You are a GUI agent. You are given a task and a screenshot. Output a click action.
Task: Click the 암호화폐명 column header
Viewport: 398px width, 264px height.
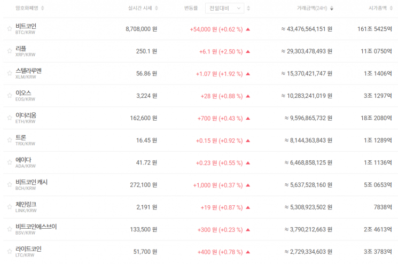pyautogui.click(x=27, y=8)
